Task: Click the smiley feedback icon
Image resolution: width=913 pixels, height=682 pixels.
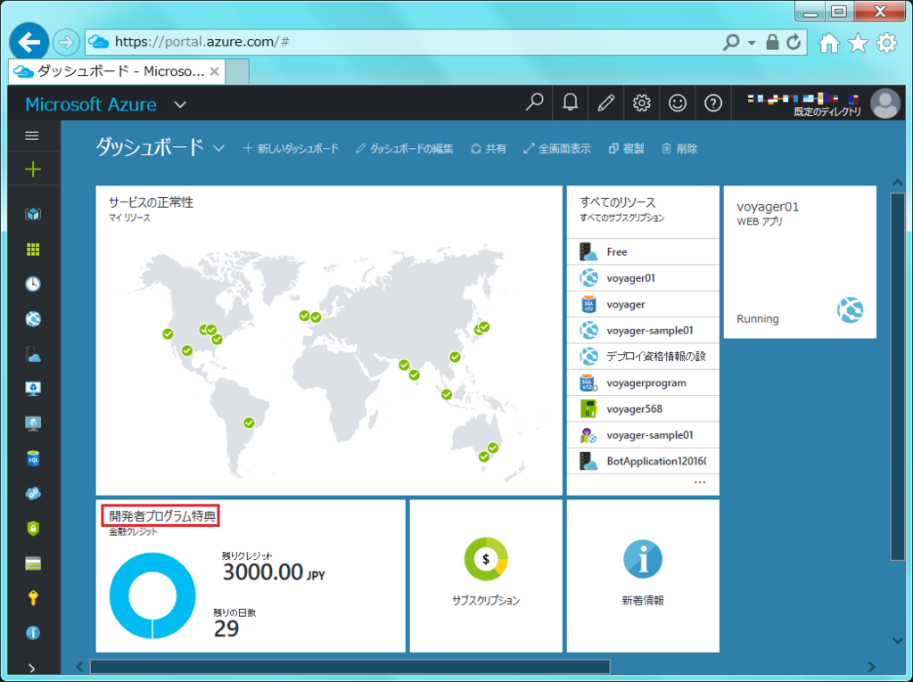Action: [678, 103]
